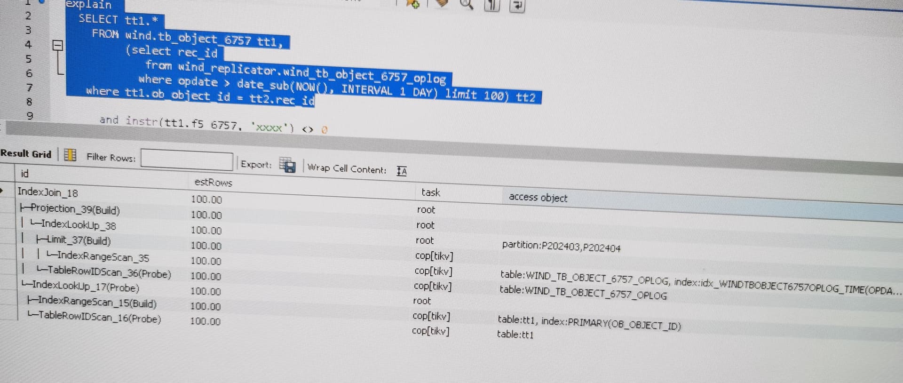Click the grid icon beside Result Grid
Viewport: 903px width, 383px height.
point(70,155)
